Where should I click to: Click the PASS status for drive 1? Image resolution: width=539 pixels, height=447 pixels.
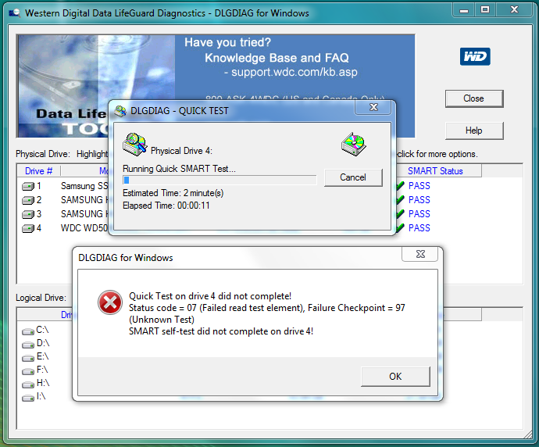pyautogui.click(x=419, y=186)
